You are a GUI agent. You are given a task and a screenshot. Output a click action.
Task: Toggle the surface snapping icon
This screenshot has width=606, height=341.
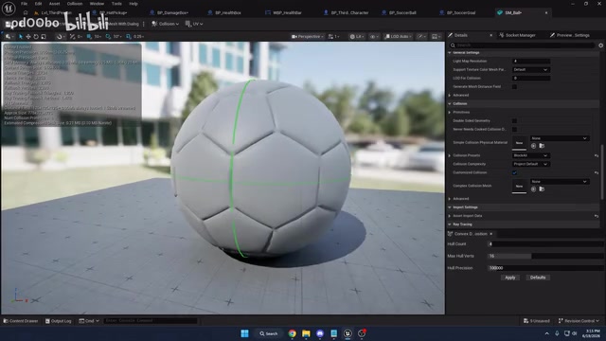pos(72,36)
